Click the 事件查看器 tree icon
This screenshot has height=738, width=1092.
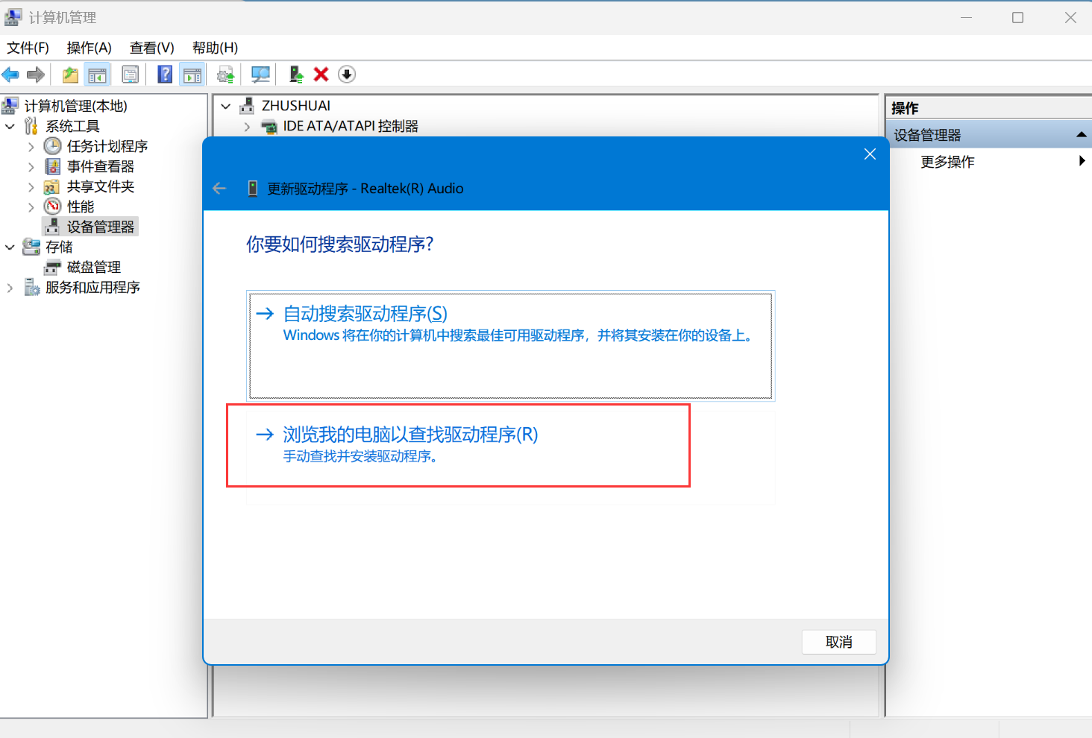(53, 166)
